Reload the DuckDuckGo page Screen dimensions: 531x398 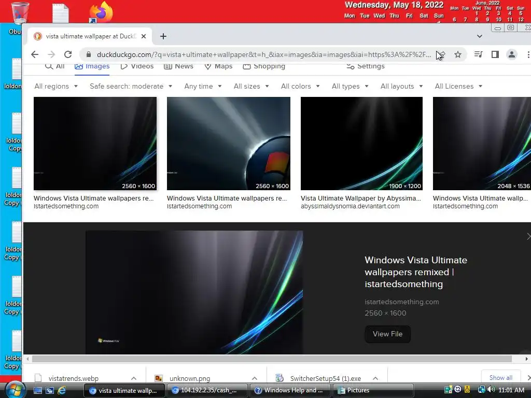tap(68, 54)
